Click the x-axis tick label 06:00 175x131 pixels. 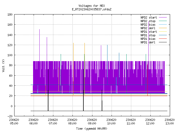(x=33, y=123)
